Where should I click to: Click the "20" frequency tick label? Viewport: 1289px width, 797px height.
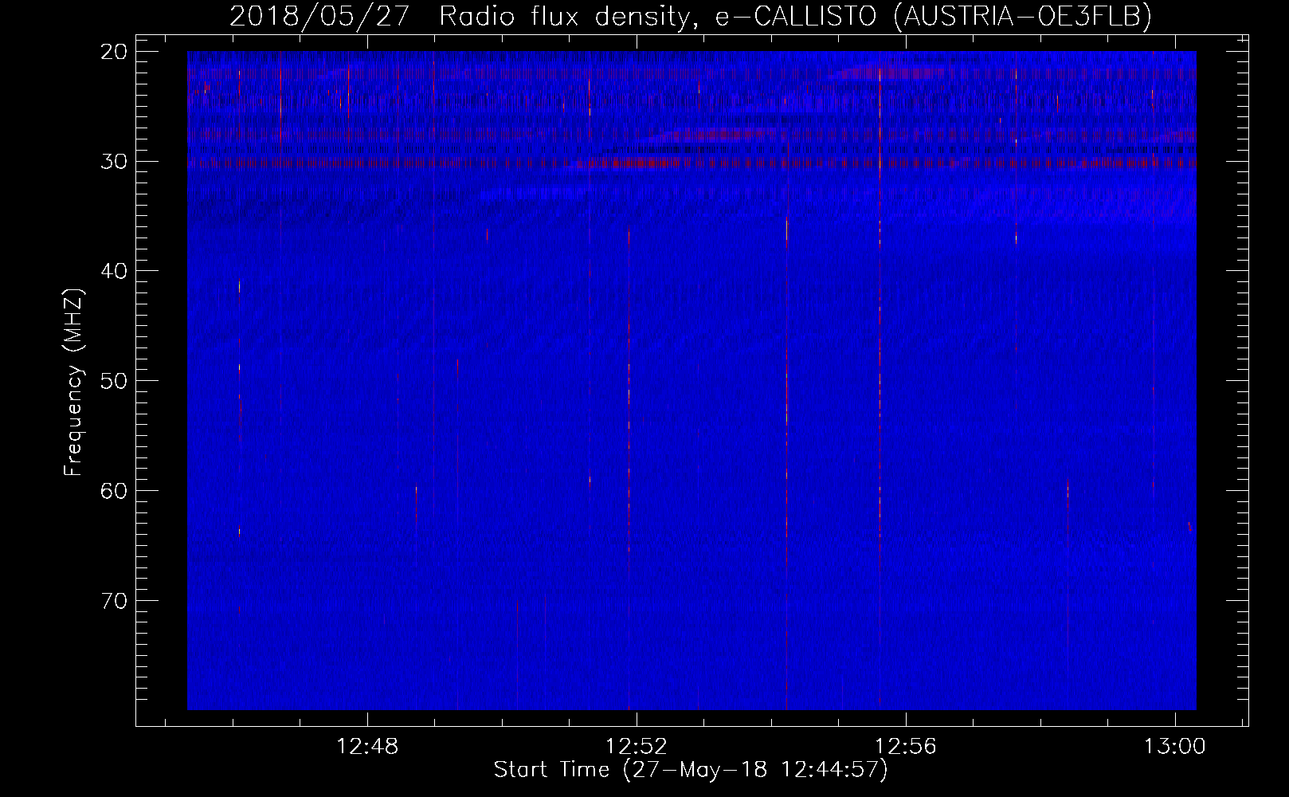tap(115, 52)
